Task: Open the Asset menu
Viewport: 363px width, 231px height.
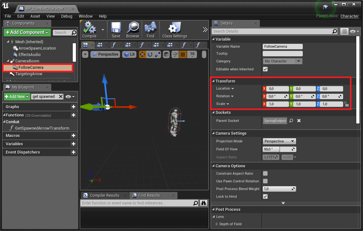Action: click(x=35, y=16)
